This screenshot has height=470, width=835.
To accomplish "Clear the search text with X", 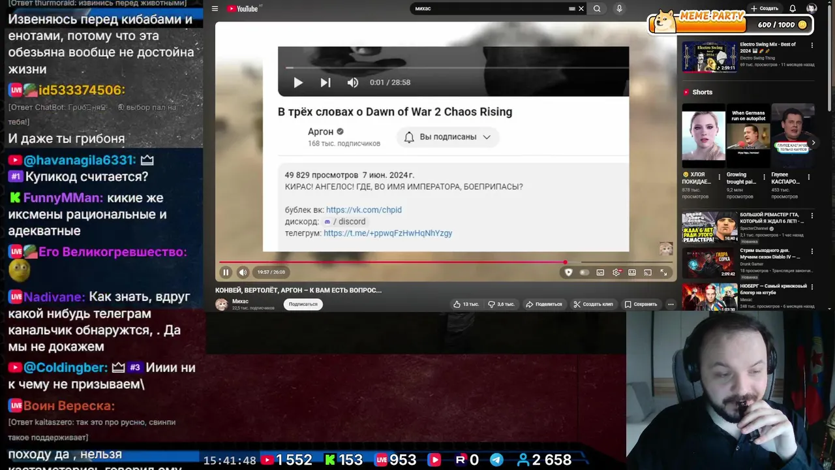I will point(581,8).
